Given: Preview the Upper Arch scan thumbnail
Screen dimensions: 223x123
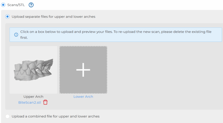Looking at the screenshot, I should 33,70.
